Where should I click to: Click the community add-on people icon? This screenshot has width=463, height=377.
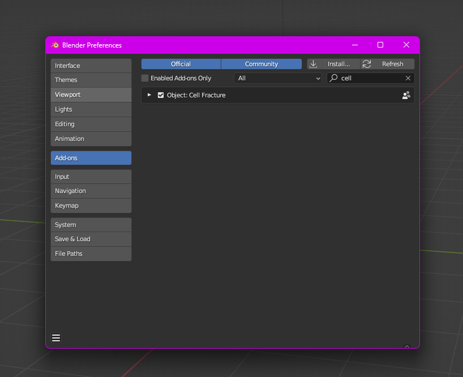406,95
